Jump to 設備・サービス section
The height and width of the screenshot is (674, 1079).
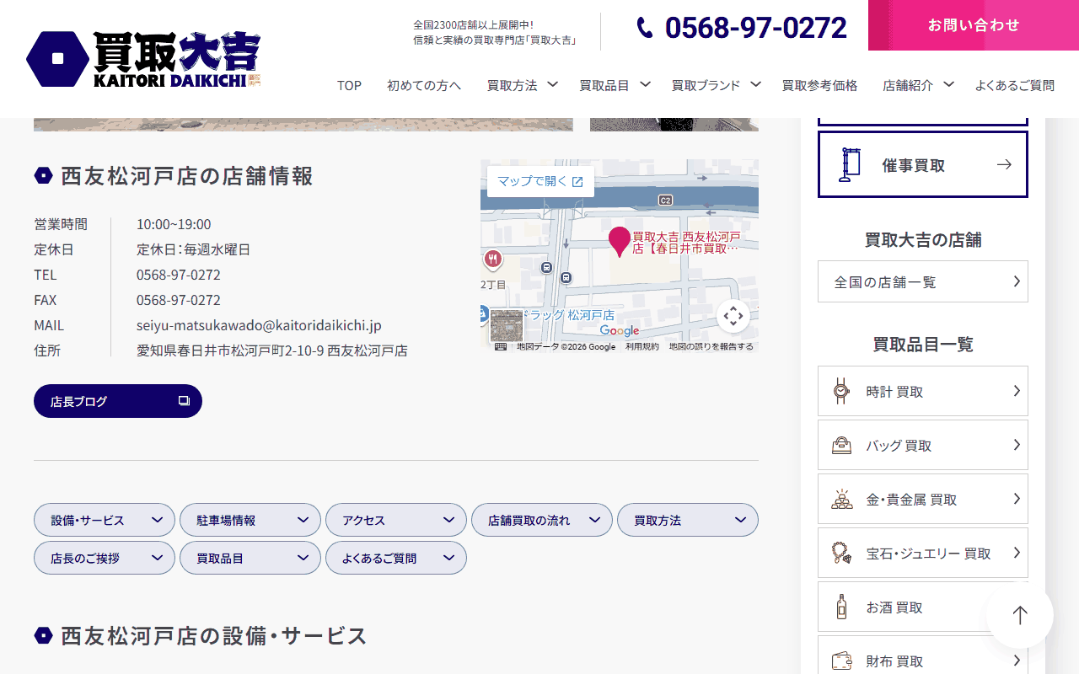(x=105, y=520)
